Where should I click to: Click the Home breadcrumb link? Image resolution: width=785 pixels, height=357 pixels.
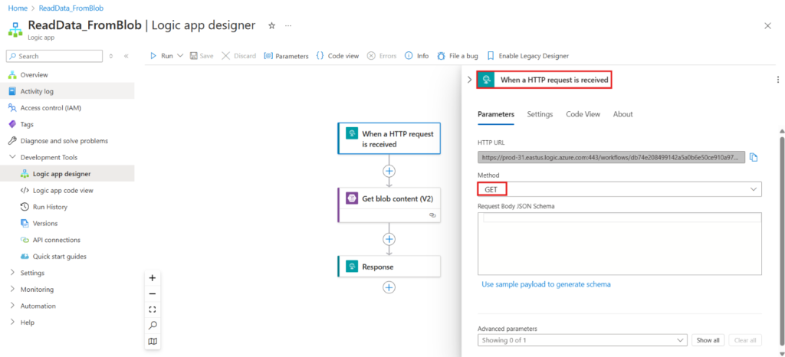[x=18, y=8]
